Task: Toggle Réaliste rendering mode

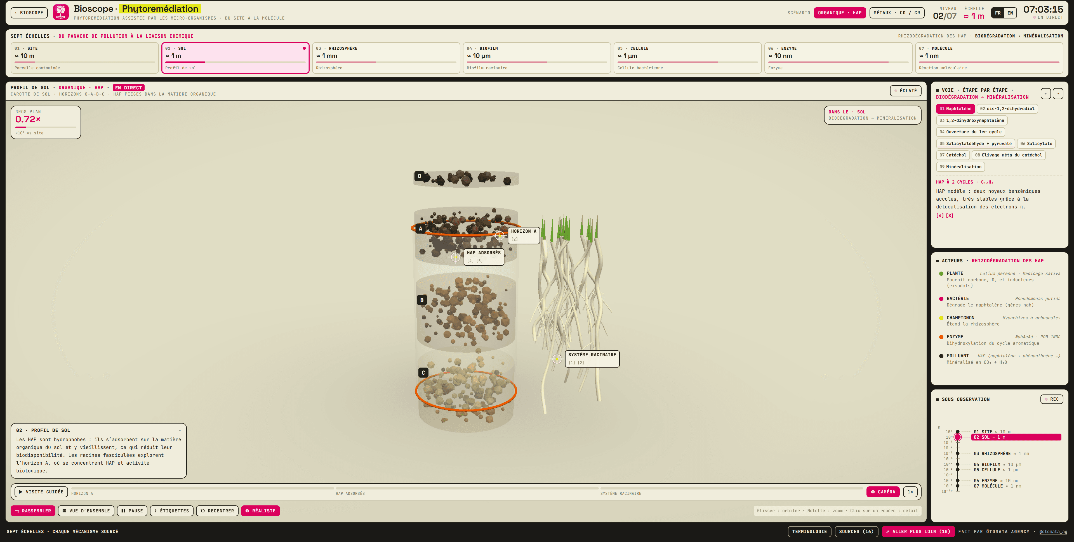Action: (x=260, y=511)
